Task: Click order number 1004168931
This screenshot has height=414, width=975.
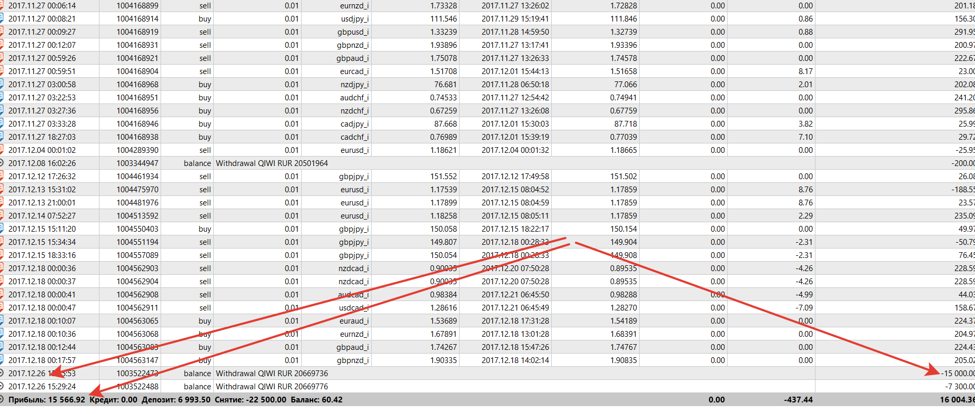Action: pos(137,45)
